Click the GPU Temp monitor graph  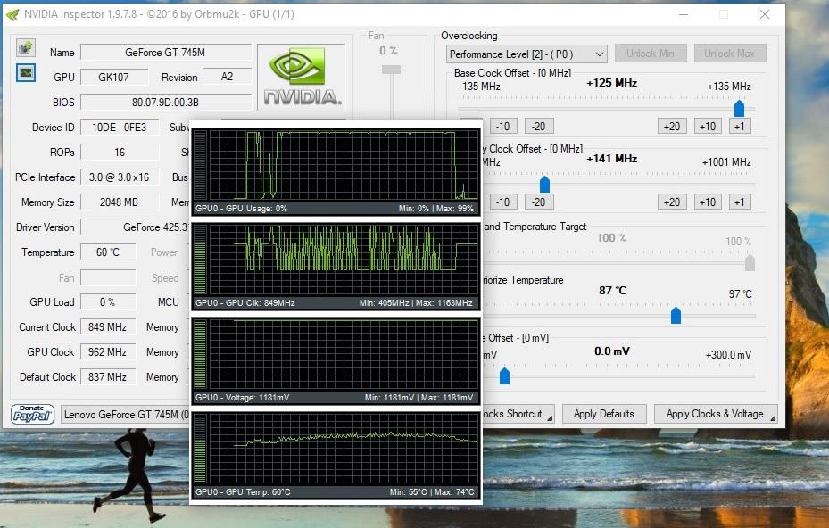(x=336, y=456)
